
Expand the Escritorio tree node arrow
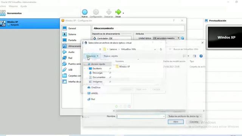coord(87,68)
